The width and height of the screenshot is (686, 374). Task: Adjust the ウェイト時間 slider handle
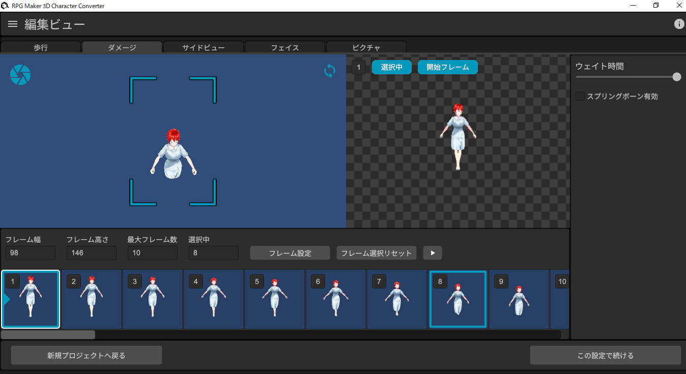click(x=676, y=77)
